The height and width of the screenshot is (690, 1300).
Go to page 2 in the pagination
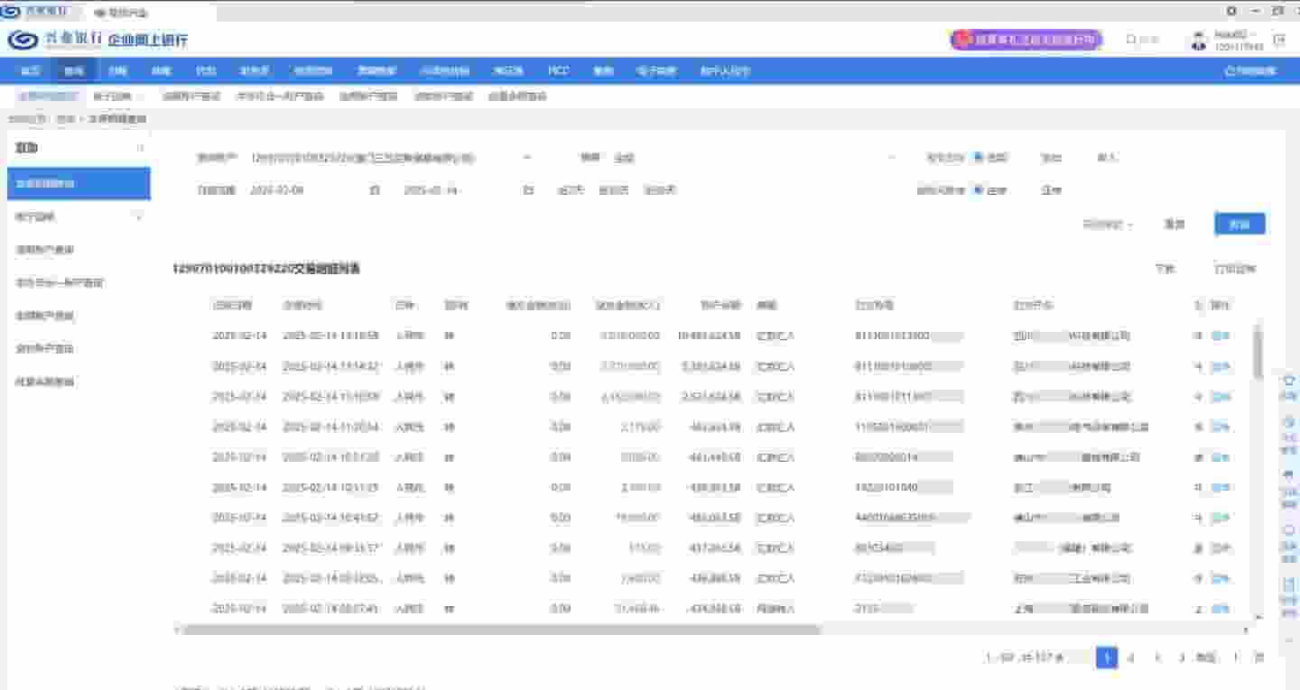(x=1131, y=658)
